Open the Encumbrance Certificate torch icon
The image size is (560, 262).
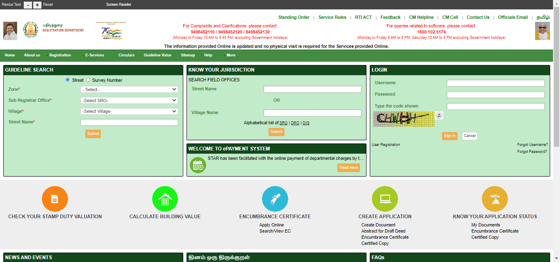275,199
